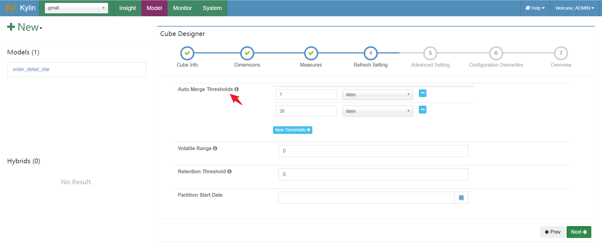Viewport: 602px width, 243px height.
Task: Remove the 28 days threshold row
Action: coord(423,110)
